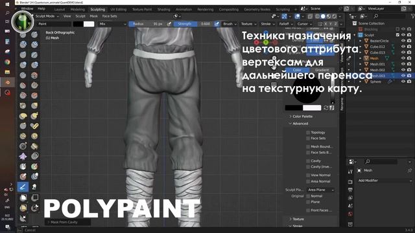Click the Add Modifier button
The width and height of the screenshot is (415, 233).
384,181
